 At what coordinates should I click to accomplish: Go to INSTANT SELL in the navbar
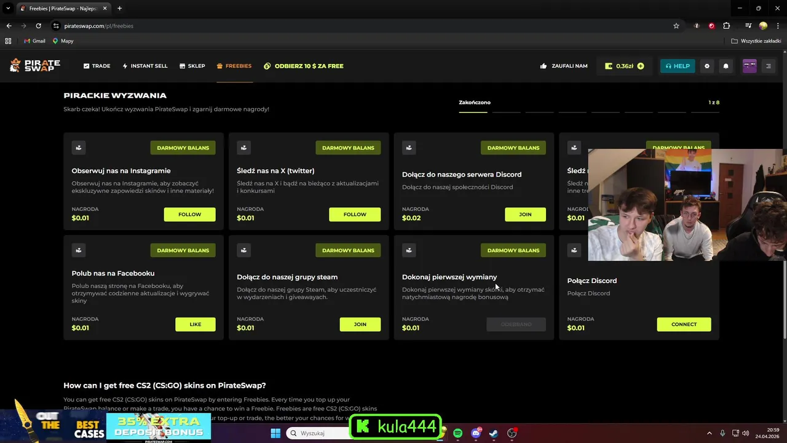click(x=144, y=66)
